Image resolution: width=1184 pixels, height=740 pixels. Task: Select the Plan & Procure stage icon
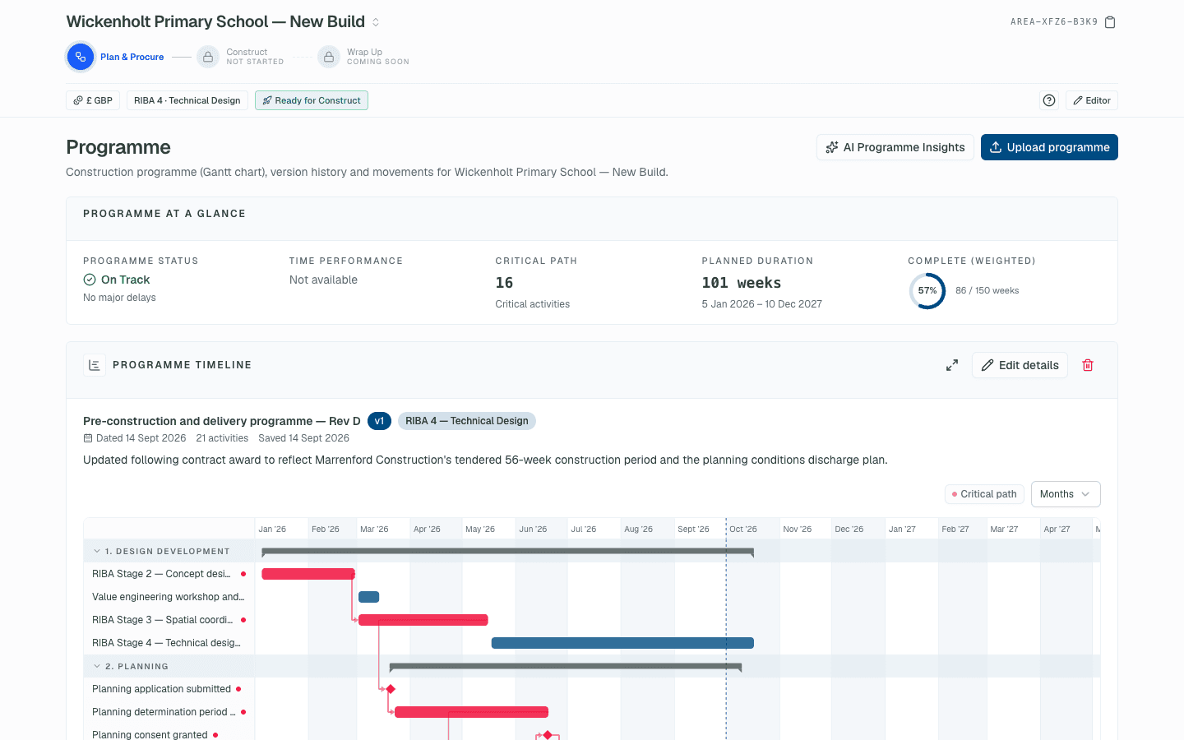(x=81, y=57)
